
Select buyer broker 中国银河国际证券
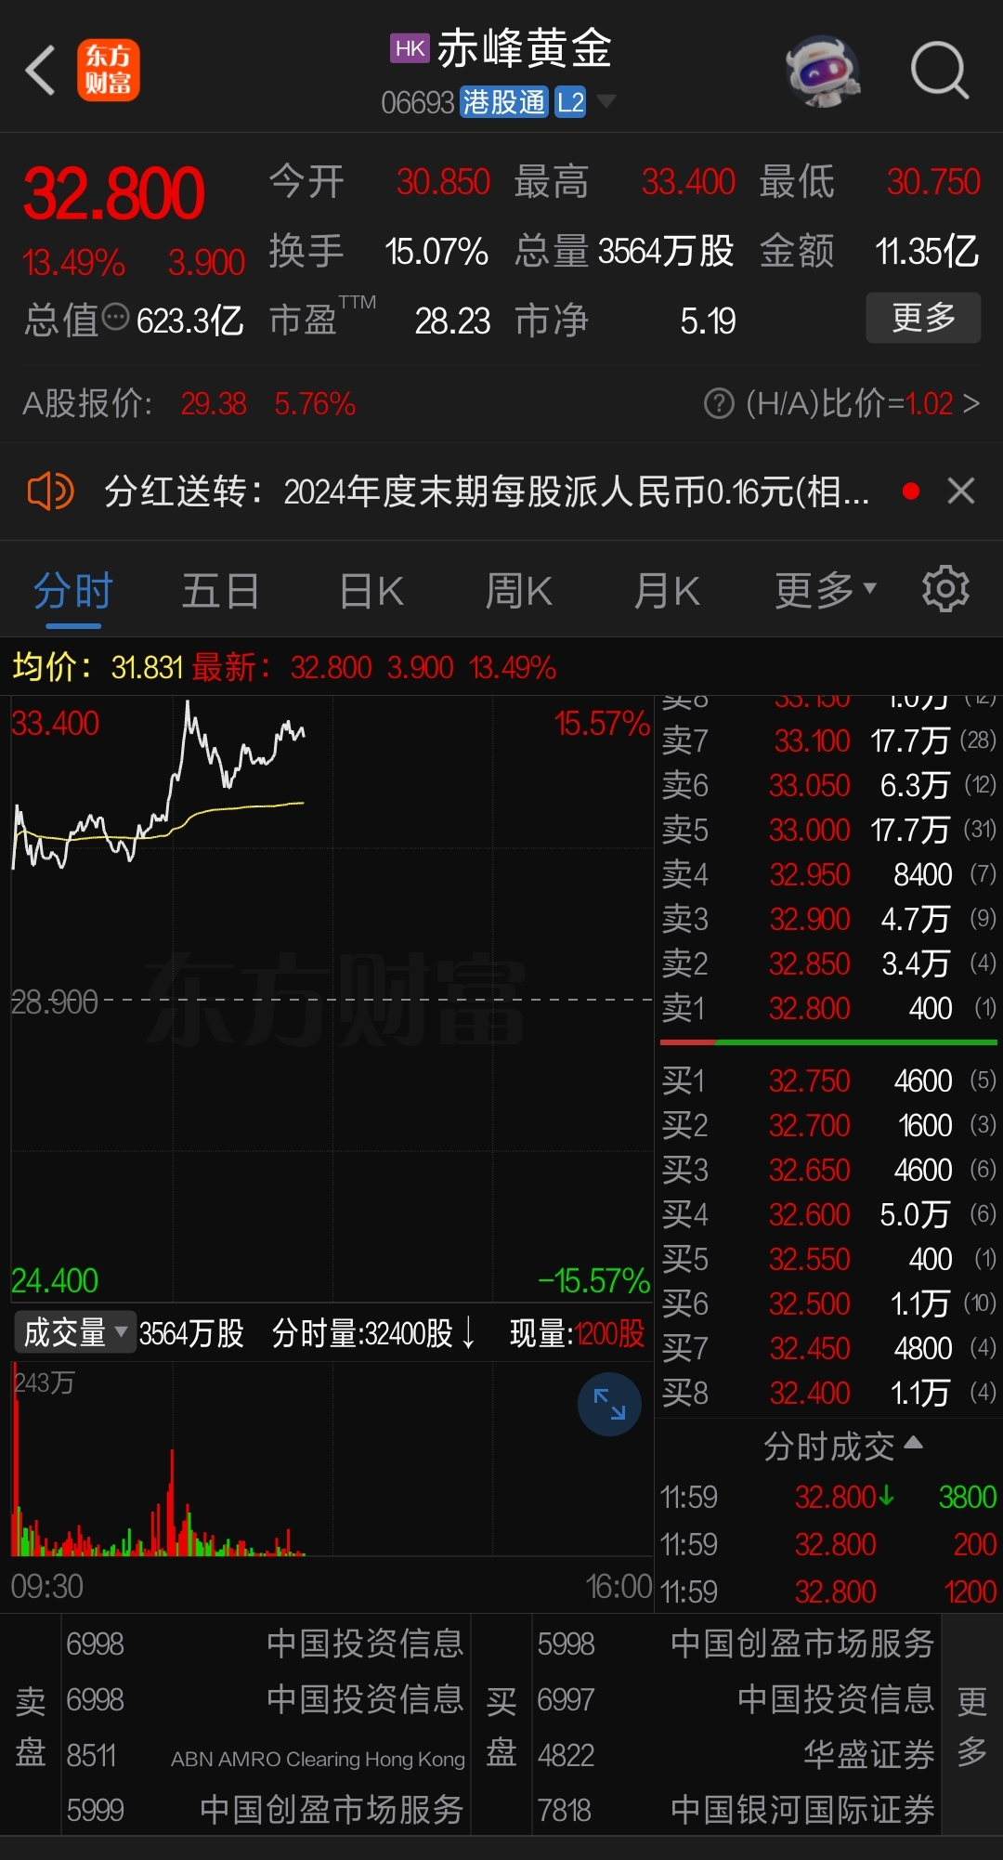click(735, 1810)
